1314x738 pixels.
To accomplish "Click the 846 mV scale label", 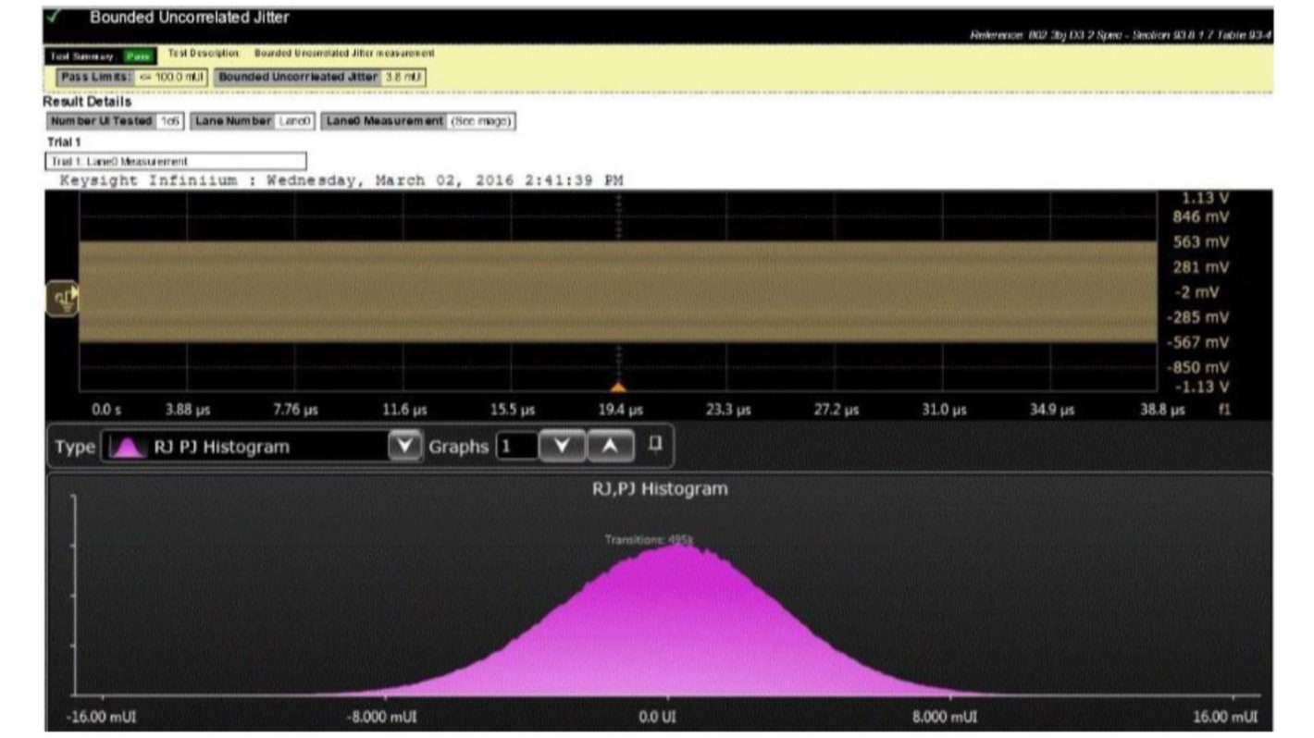I will coord(1201,217).
